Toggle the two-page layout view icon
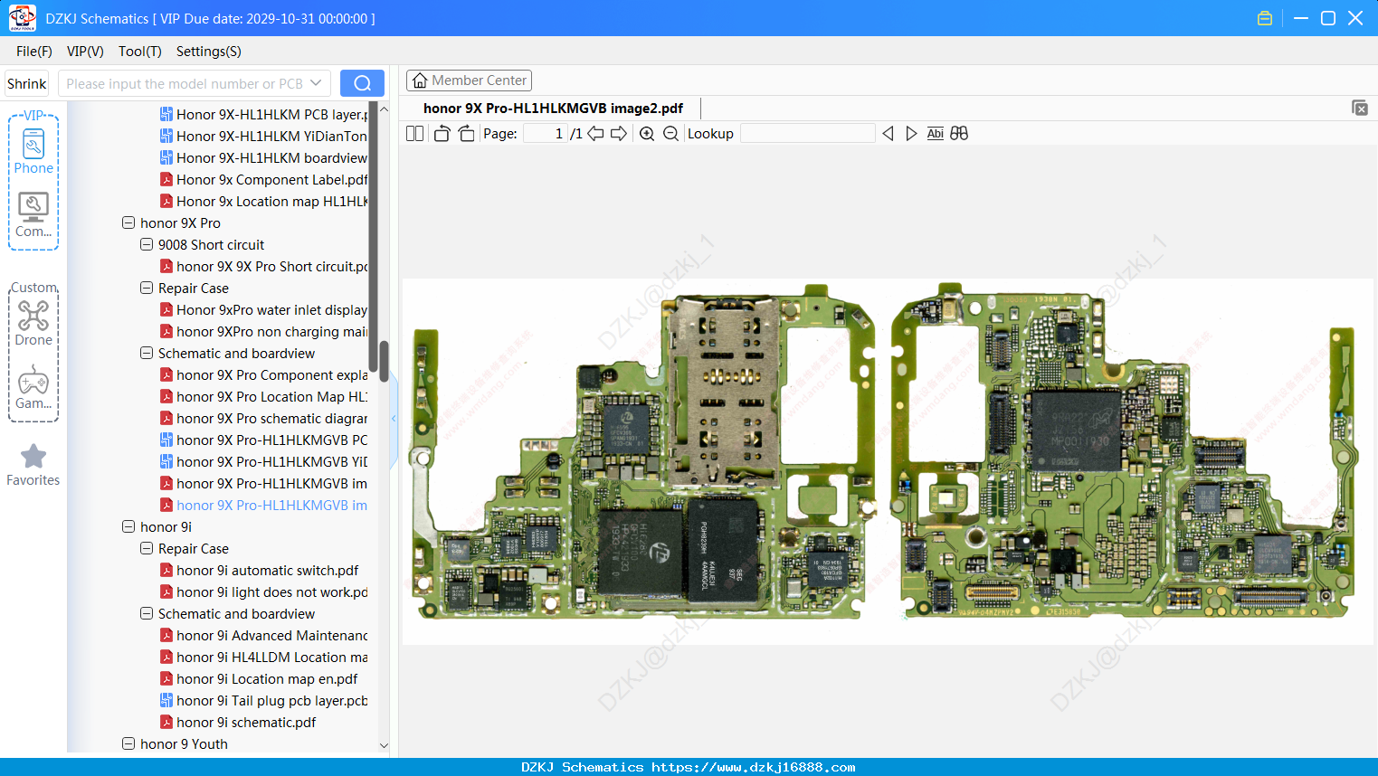Screen dimensions: 1378x776 click(x=414, y=134)
